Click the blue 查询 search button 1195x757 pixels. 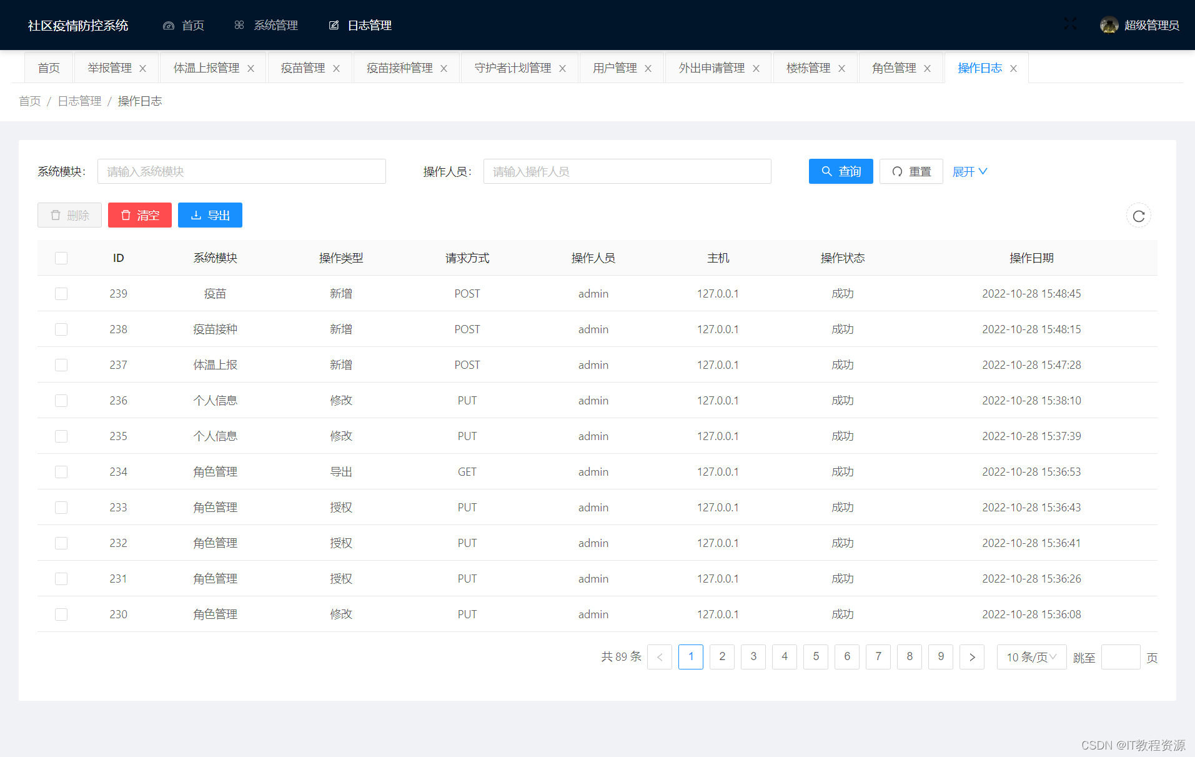click(x=841, y=171)
